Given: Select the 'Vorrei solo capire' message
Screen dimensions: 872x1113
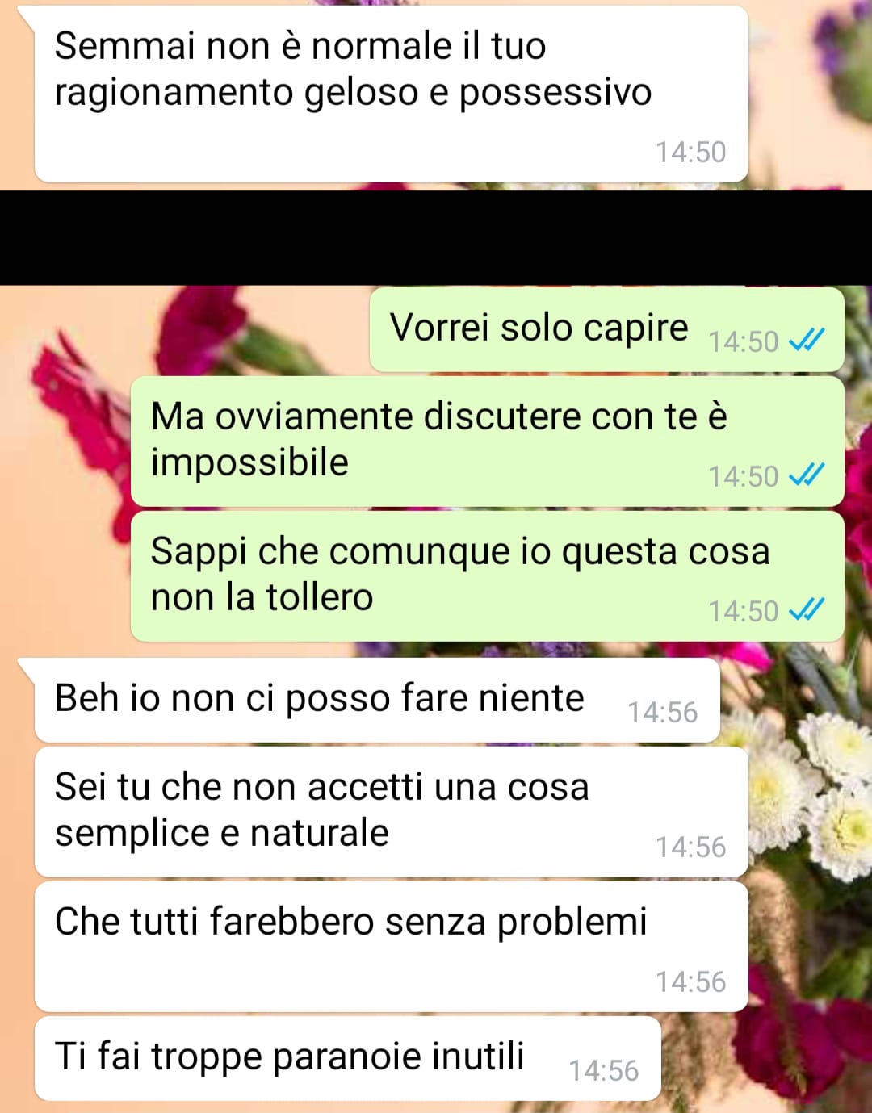Looking at the screenshot, I should pyautogui.click(x=607, y=329).
